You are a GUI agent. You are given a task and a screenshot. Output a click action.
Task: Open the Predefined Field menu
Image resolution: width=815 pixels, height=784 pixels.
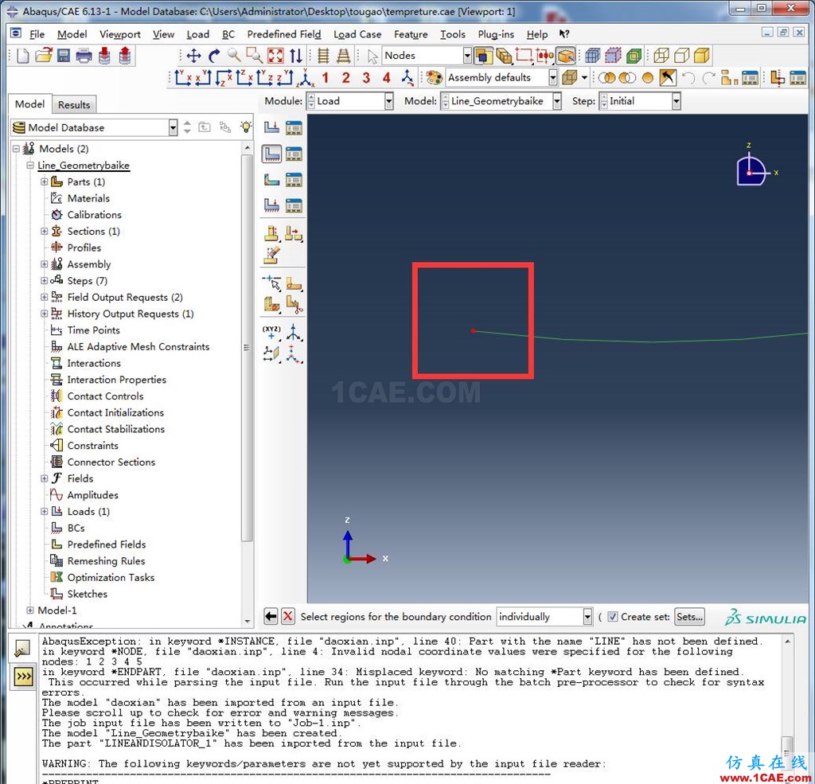[x=284, y=34]
